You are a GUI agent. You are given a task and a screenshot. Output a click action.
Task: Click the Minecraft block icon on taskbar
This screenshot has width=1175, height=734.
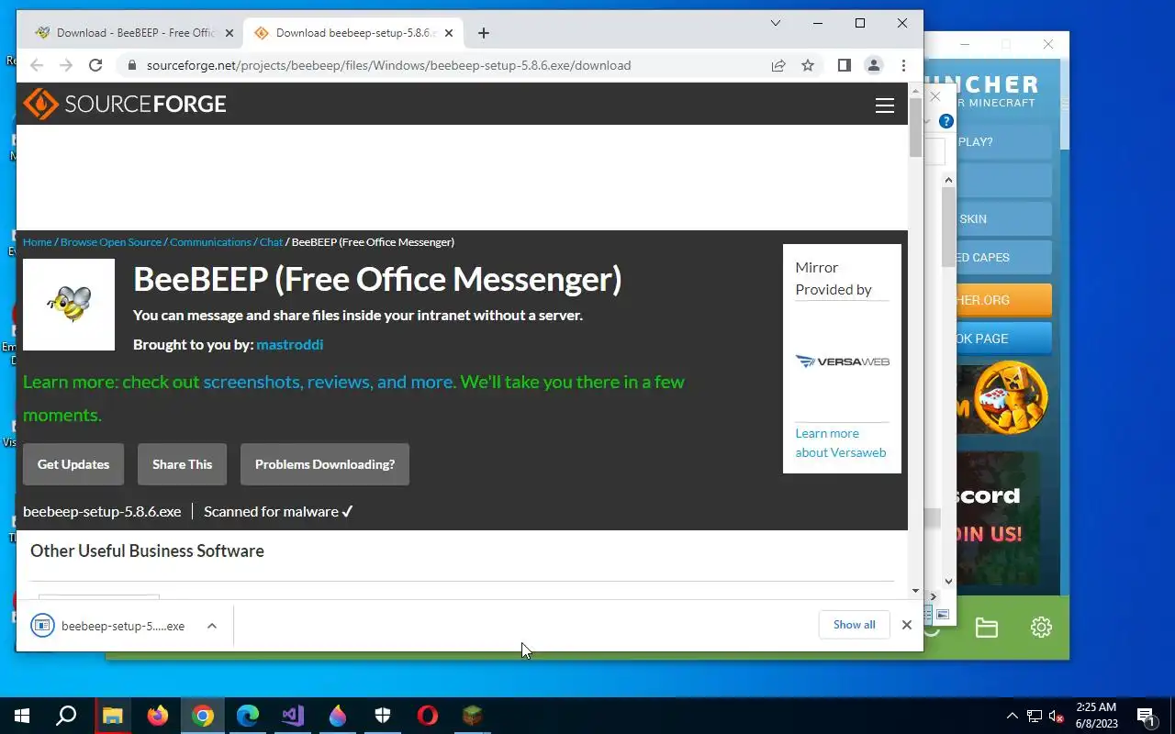click(473, 716)
